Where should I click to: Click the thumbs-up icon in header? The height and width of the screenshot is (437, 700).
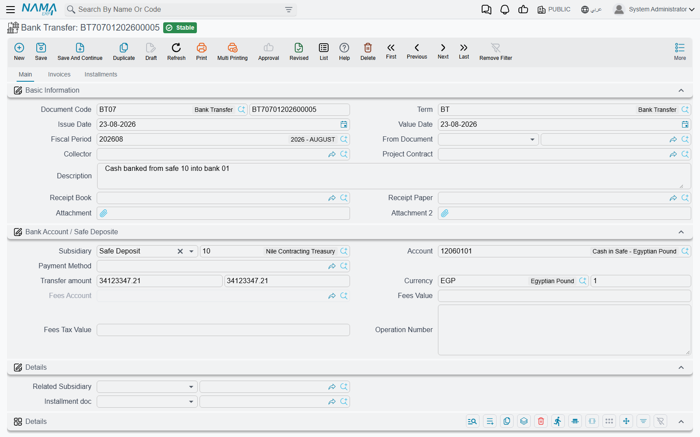pos(523,10)
